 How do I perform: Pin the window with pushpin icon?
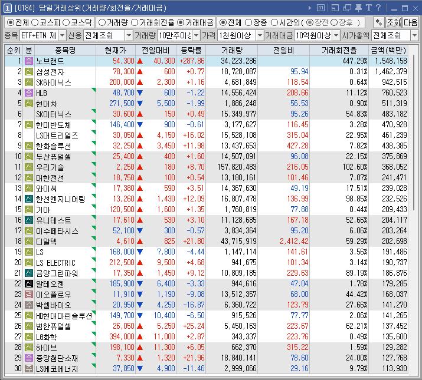(358, 8)
